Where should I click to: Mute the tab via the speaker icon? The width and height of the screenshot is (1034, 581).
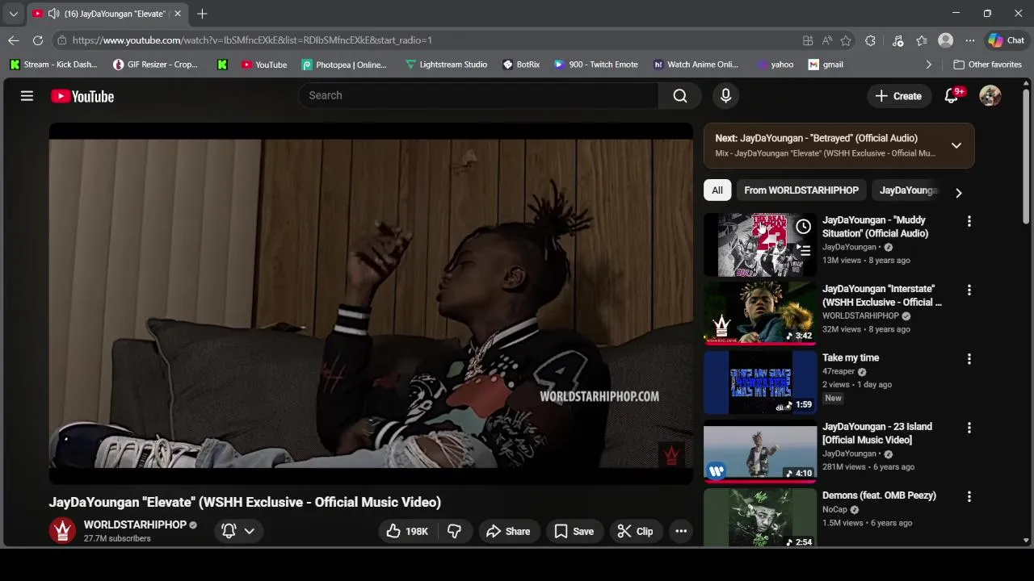pyautogui.click(x=53, y=14)
